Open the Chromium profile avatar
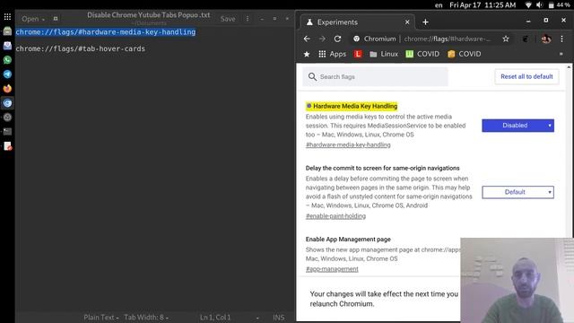The image size is (574, 323). pos(546,39)
